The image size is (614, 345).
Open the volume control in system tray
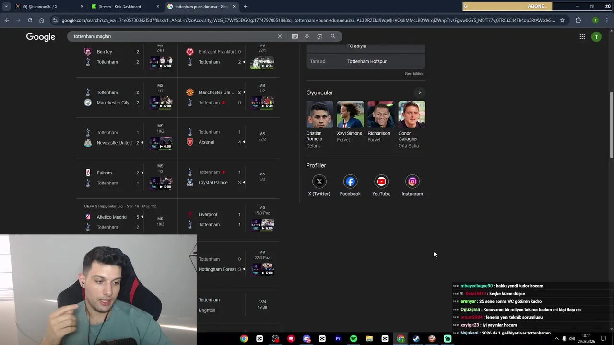pyautogui.click(x=572, y=339)
